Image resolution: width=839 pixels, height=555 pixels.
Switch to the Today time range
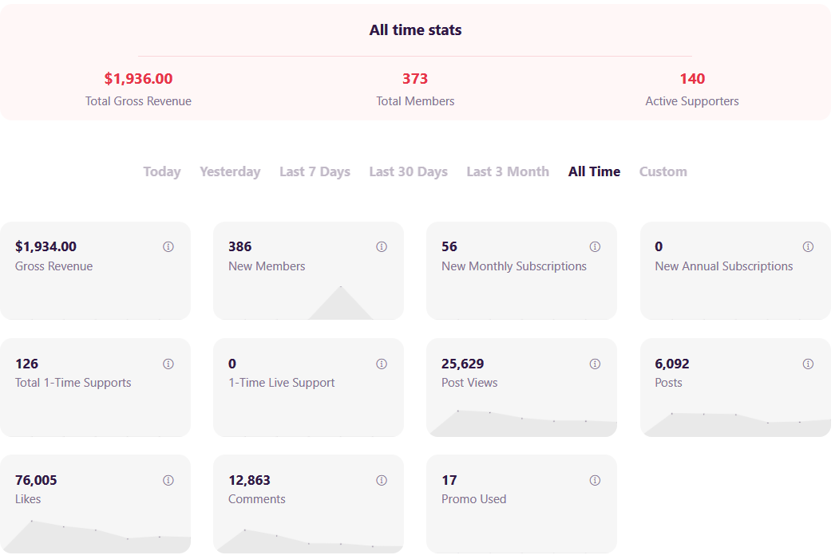(162, 171)
